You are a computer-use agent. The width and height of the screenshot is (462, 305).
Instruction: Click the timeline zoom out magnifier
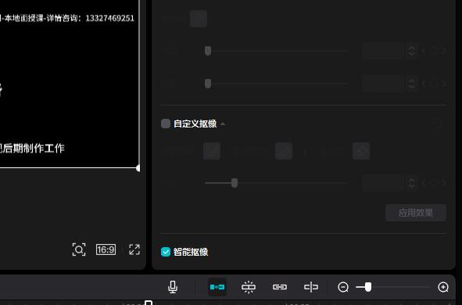[x=343, y=287]
